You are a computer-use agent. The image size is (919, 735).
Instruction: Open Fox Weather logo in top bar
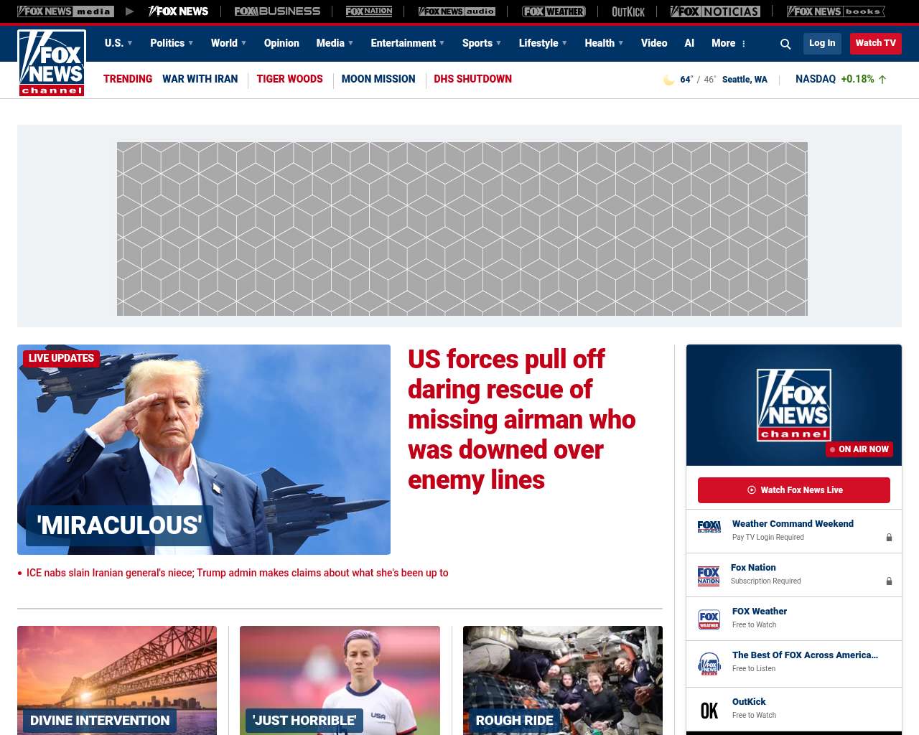pyautogui.click(x=554, y=11)
